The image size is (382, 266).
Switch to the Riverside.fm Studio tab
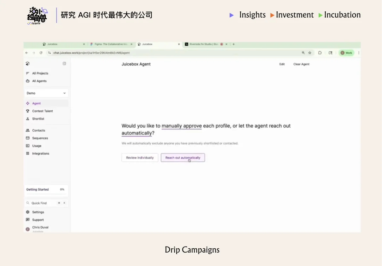[203, 44]
